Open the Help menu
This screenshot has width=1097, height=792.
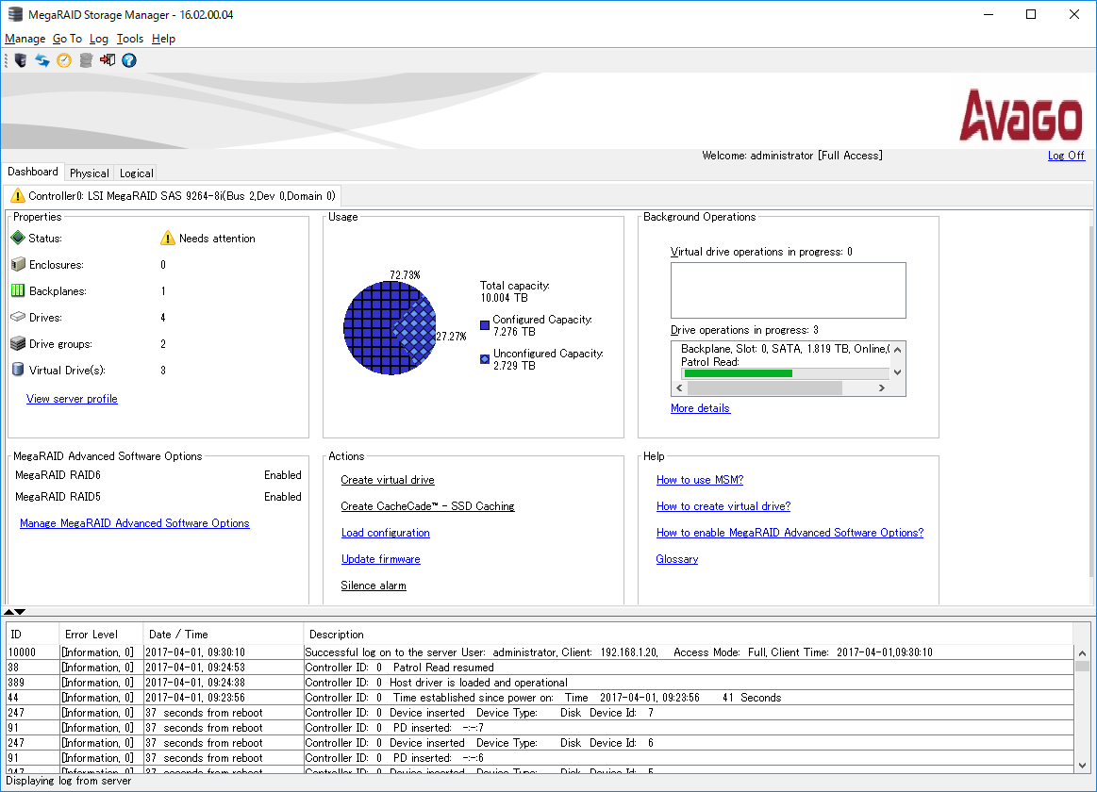pyautogui.click(x=164, y=39)
